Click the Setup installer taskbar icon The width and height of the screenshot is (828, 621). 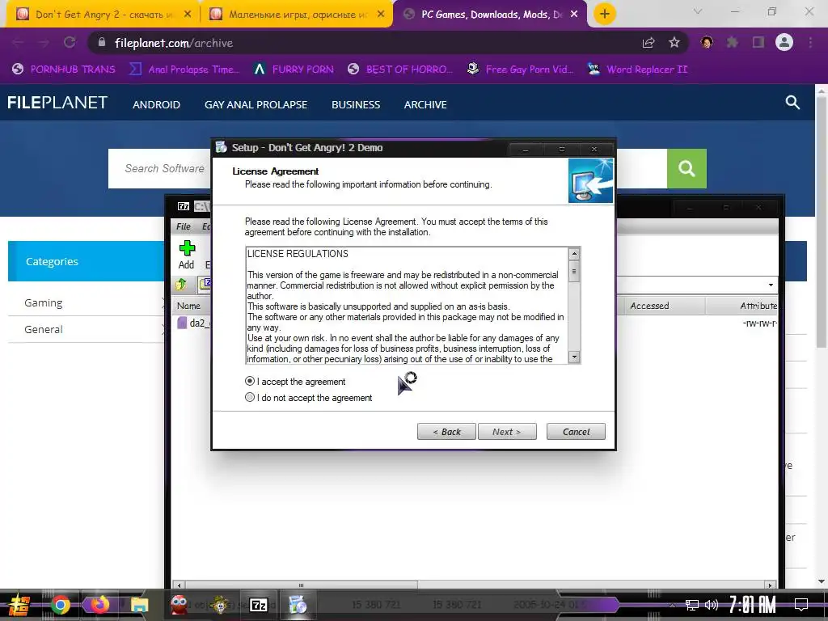[298, 605]
